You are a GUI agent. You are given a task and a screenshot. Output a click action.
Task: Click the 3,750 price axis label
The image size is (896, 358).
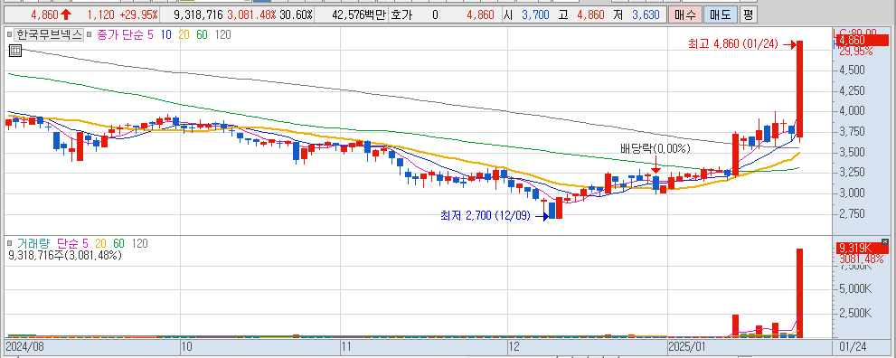852,131
